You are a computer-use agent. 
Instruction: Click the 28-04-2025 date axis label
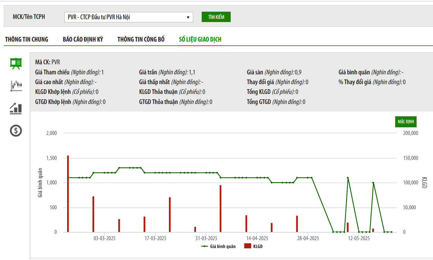(308, 238)
